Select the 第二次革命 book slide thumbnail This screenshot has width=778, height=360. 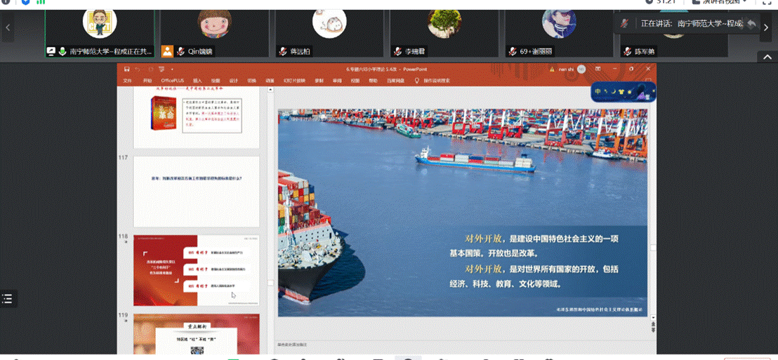point(197,118)
